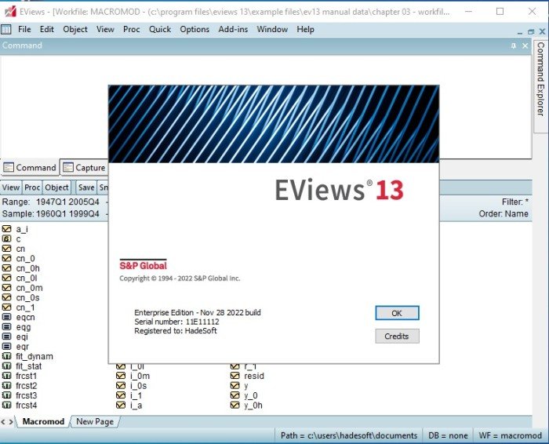Click the WF = macromod status entry

[510, 435]
